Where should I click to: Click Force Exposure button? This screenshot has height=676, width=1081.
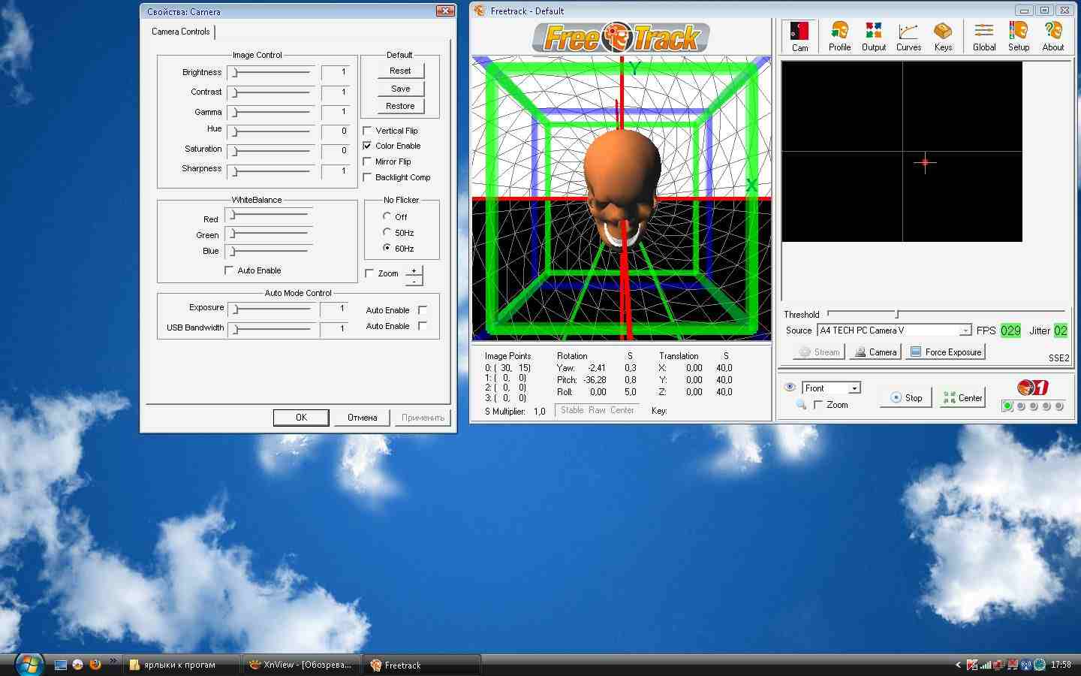tap(945, 352)
